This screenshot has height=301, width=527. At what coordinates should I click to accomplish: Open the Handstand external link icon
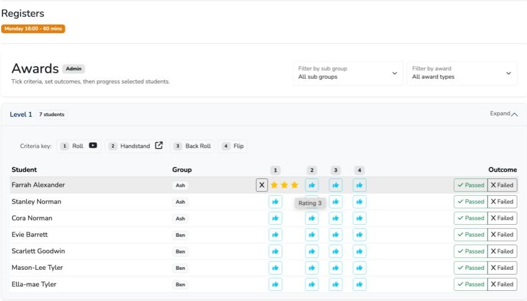158,145
